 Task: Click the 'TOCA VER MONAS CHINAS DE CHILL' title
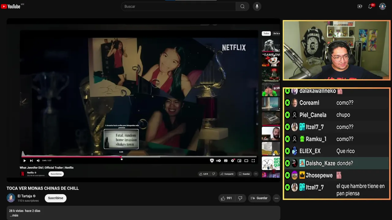tap(43, 188)
